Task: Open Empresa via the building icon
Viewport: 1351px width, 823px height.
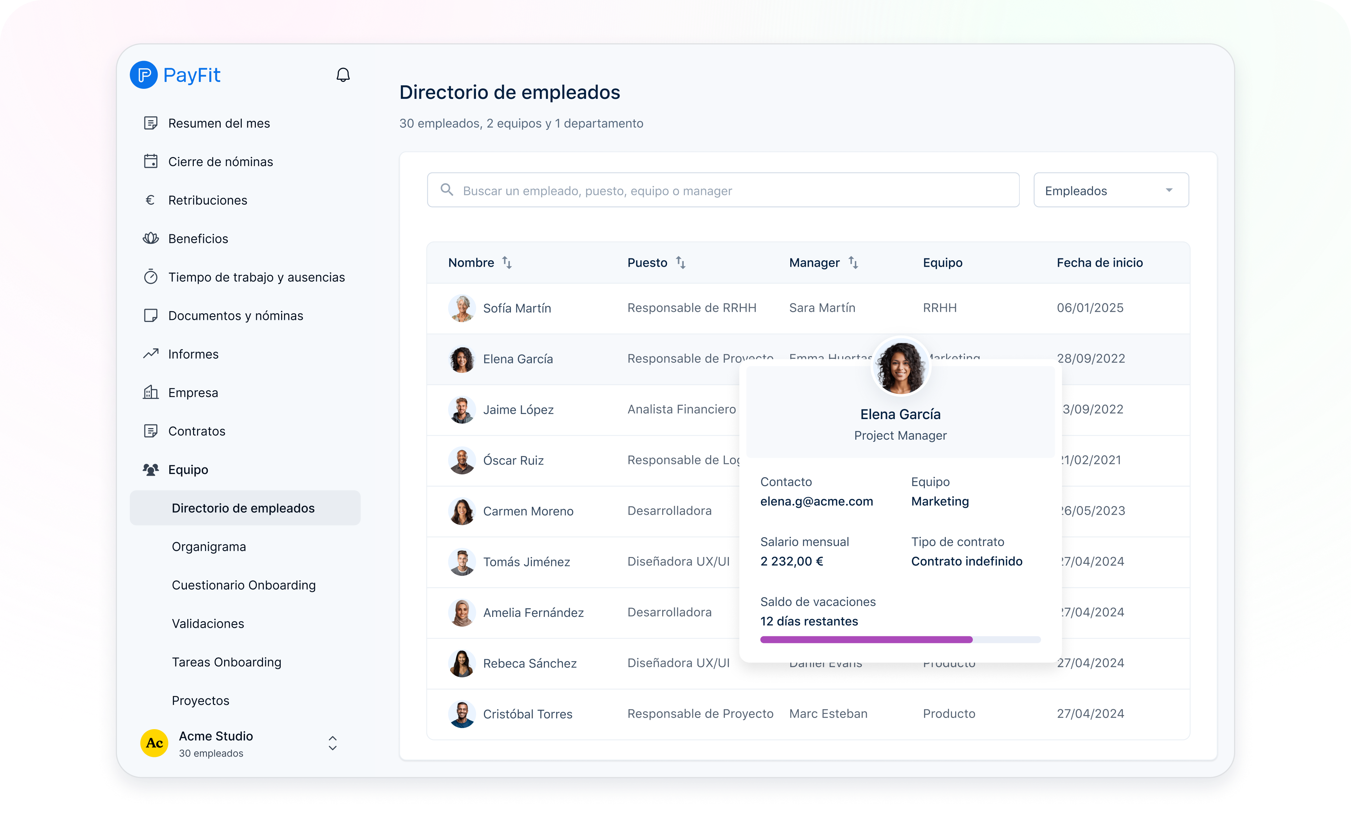Action: coord(151,392)
